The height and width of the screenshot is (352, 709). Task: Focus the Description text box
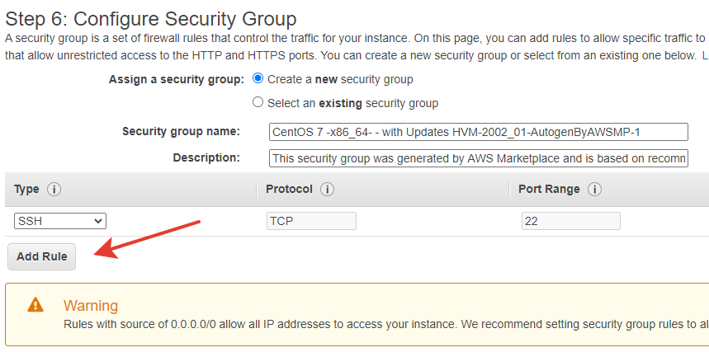coord(478,158)
